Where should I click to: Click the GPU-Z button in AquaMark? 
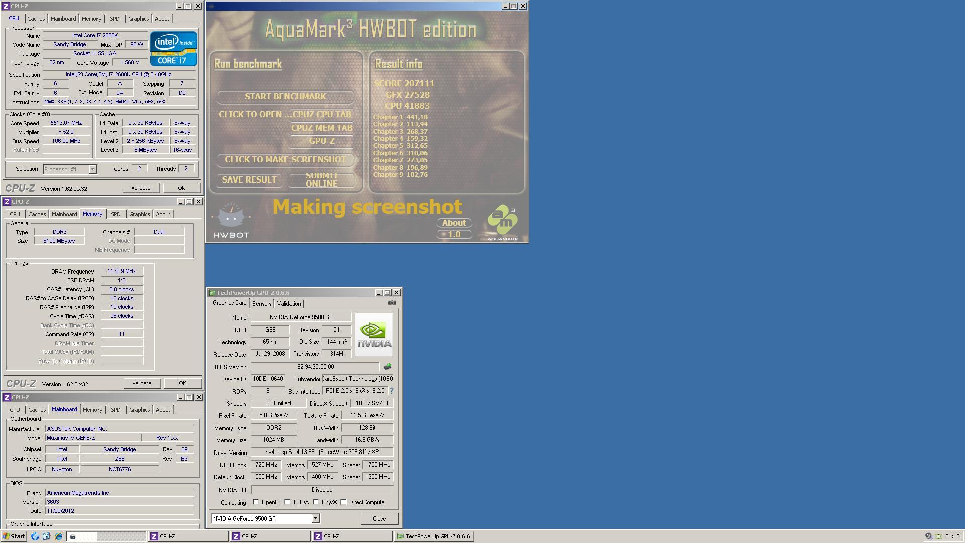(322, 141)
